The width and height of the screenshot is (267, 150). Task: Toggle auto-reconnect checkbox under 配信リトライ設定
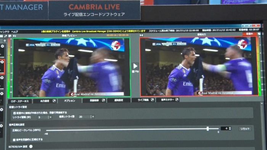(14, 113)
